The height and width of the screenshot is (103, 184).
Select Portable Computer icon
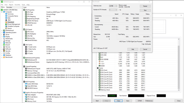6,26
